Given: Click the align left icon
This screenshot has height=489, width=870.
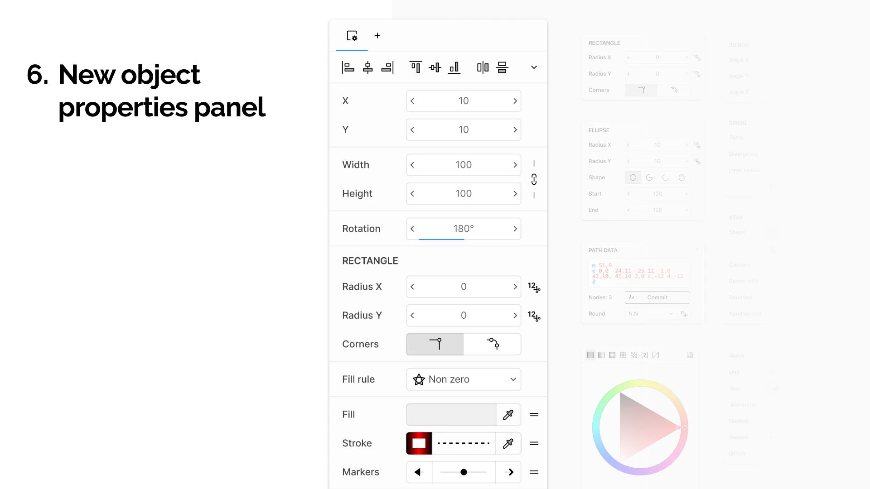Looking at the screenshot, I should pos(348,67).
